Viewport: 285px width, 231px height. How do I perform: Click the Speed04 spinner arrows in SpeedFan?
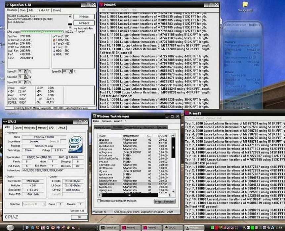pyautogui.click(x=71, y=71)
